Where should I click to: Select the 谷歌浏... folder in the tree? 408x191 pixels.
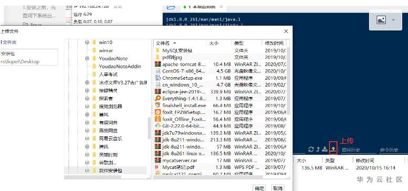[107, 163]
